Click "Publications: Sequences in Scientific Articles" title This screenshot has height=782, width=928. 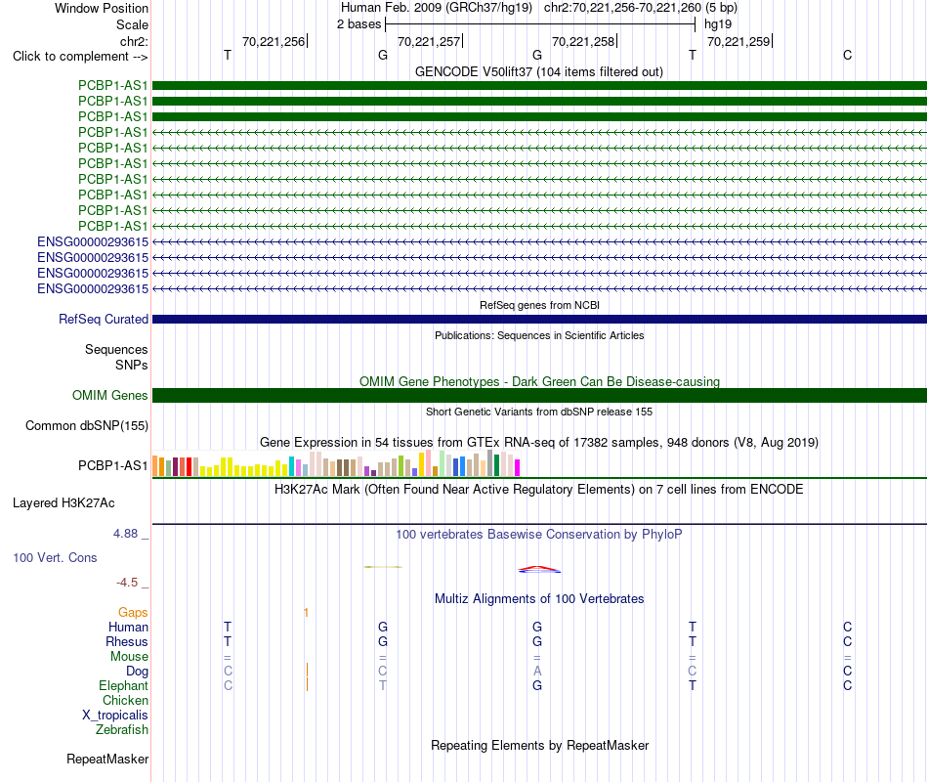click(x=539, y=335)
